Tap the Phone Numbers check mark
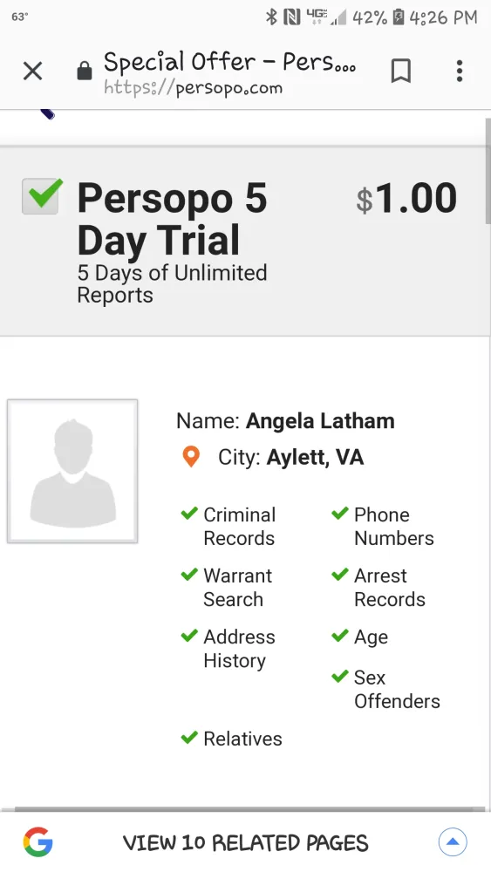Viewport: 491px width, 872px height. (x=340, y=513)
